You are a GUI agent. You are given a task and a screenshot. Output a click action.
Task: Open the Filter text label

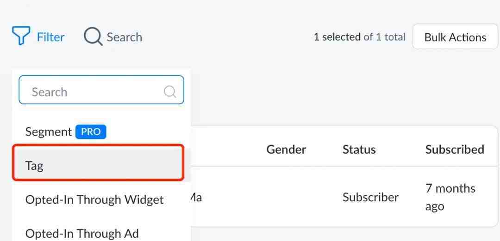[x=51, y=37]
